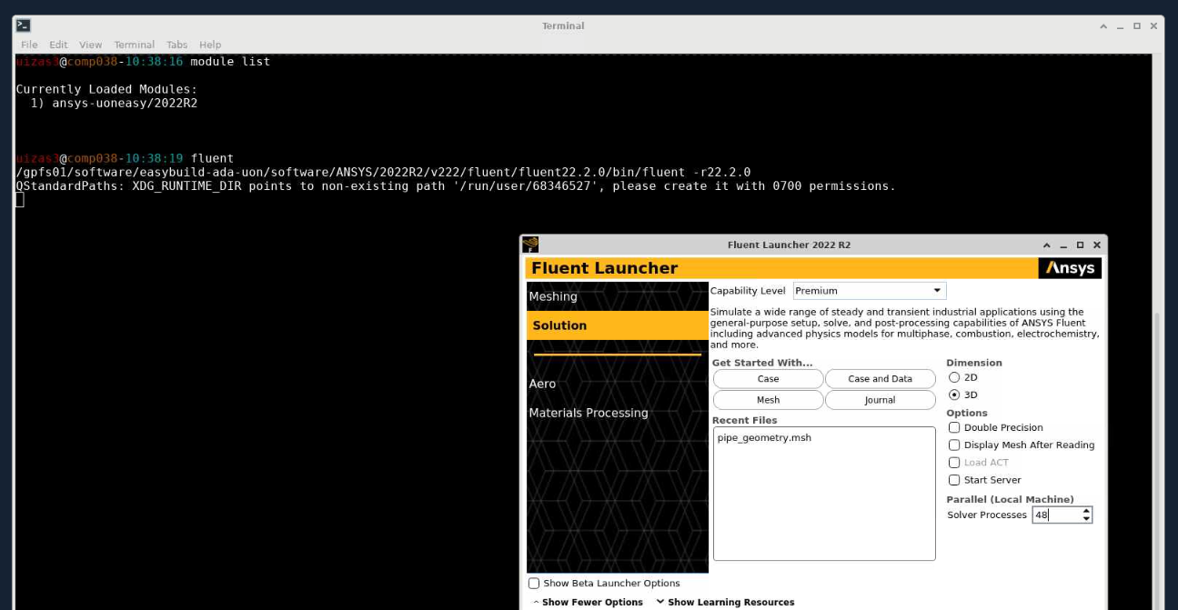Expand Show Learning Resources
This screenshot has width=1178, height=610.
coord(726,602)
